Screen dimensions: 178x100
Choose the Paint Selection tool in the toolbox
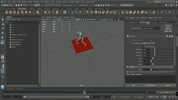tap(3, 28)
